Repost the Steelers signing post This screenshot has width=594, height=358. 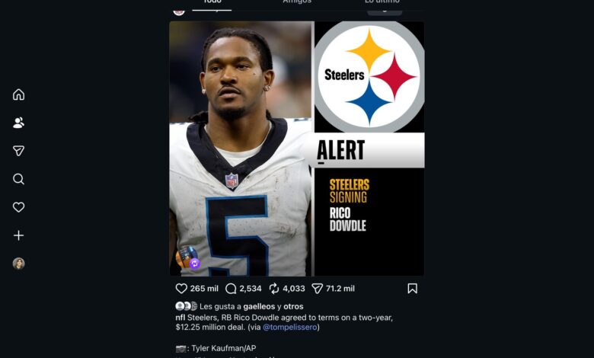tap(274, 289)
